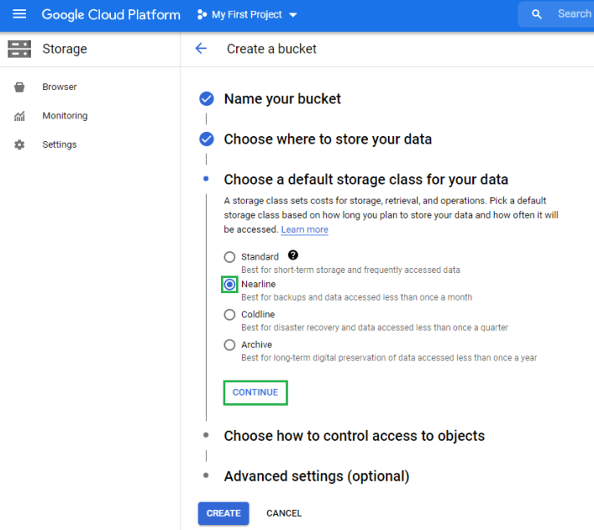This screenshot has width=594, height=530.
Task: Expand Advanced settings (optional) section
Action: tap(316, 476)
